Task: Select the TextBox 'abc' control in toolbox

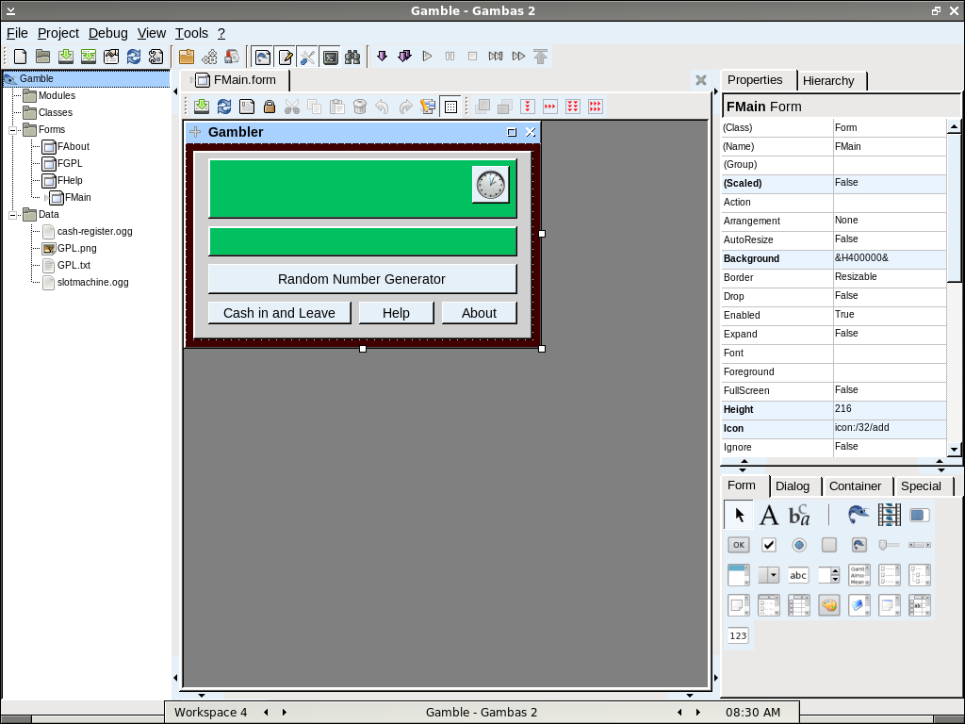Action: (x=798, y=575)
